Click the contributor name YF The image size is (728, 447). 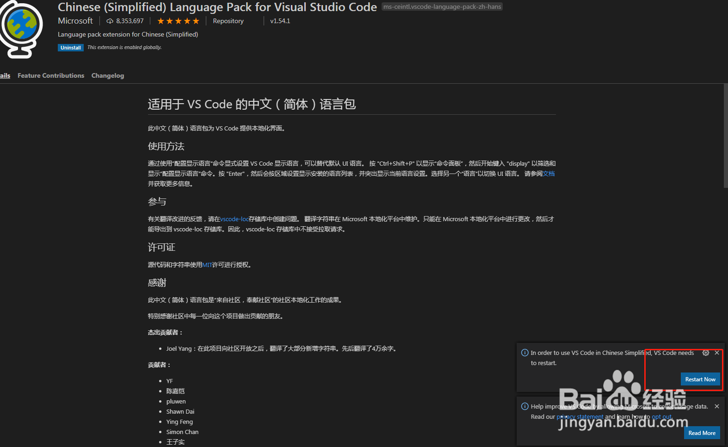170,381
